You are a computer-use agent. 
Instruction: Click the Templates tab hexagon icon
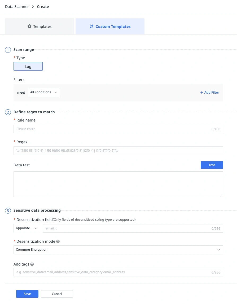(29, 27)
